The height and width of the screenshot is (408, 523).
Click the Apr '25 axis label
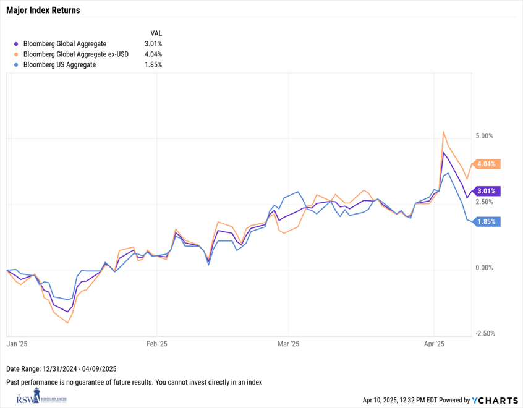click(435, 343)
